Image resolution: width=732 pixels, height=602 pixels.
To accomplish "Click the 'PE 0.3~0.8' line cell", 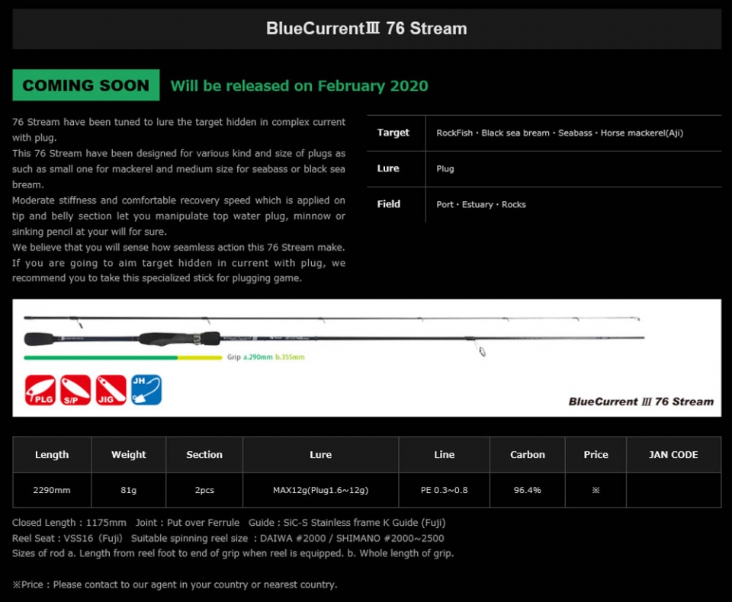I will (x=444, y=490).
